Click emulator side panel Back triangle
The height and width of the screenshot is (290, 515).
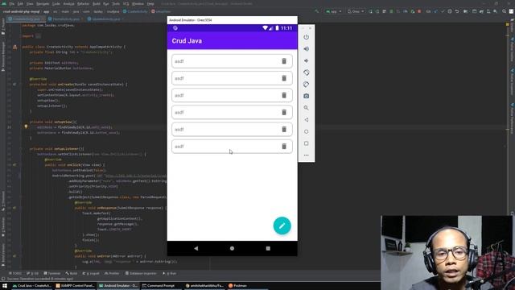click(306, 120)
